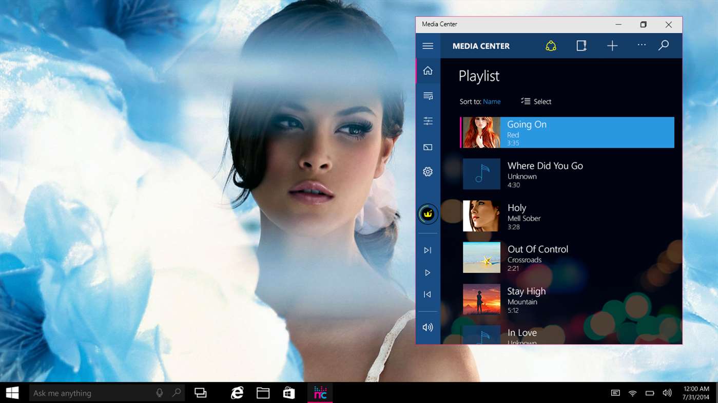Open Media Center settings gear
This screenshot has width=718, height=403.
click(x=428, y=172)
